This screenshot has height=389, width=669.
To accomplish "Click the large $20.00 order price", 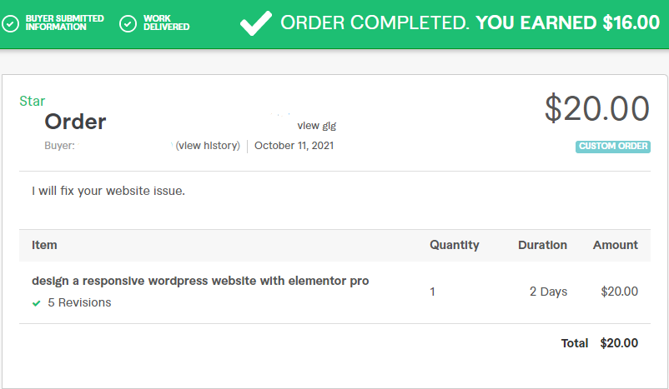I will (x=596, y=109).
